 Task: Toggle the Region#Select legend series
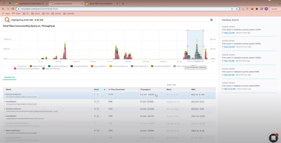(x=39, y=66)
